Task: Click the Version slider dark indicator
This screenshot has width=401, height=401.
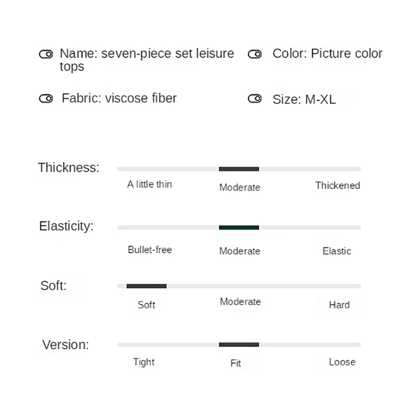Action: point(239,345)
